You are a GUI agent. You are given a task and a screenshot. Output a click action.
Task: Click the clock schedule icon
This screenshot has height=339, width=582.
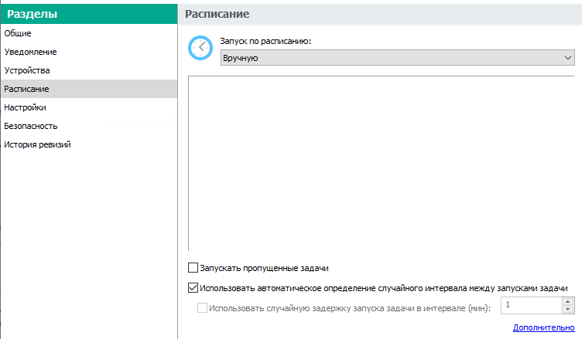[200, 48]
